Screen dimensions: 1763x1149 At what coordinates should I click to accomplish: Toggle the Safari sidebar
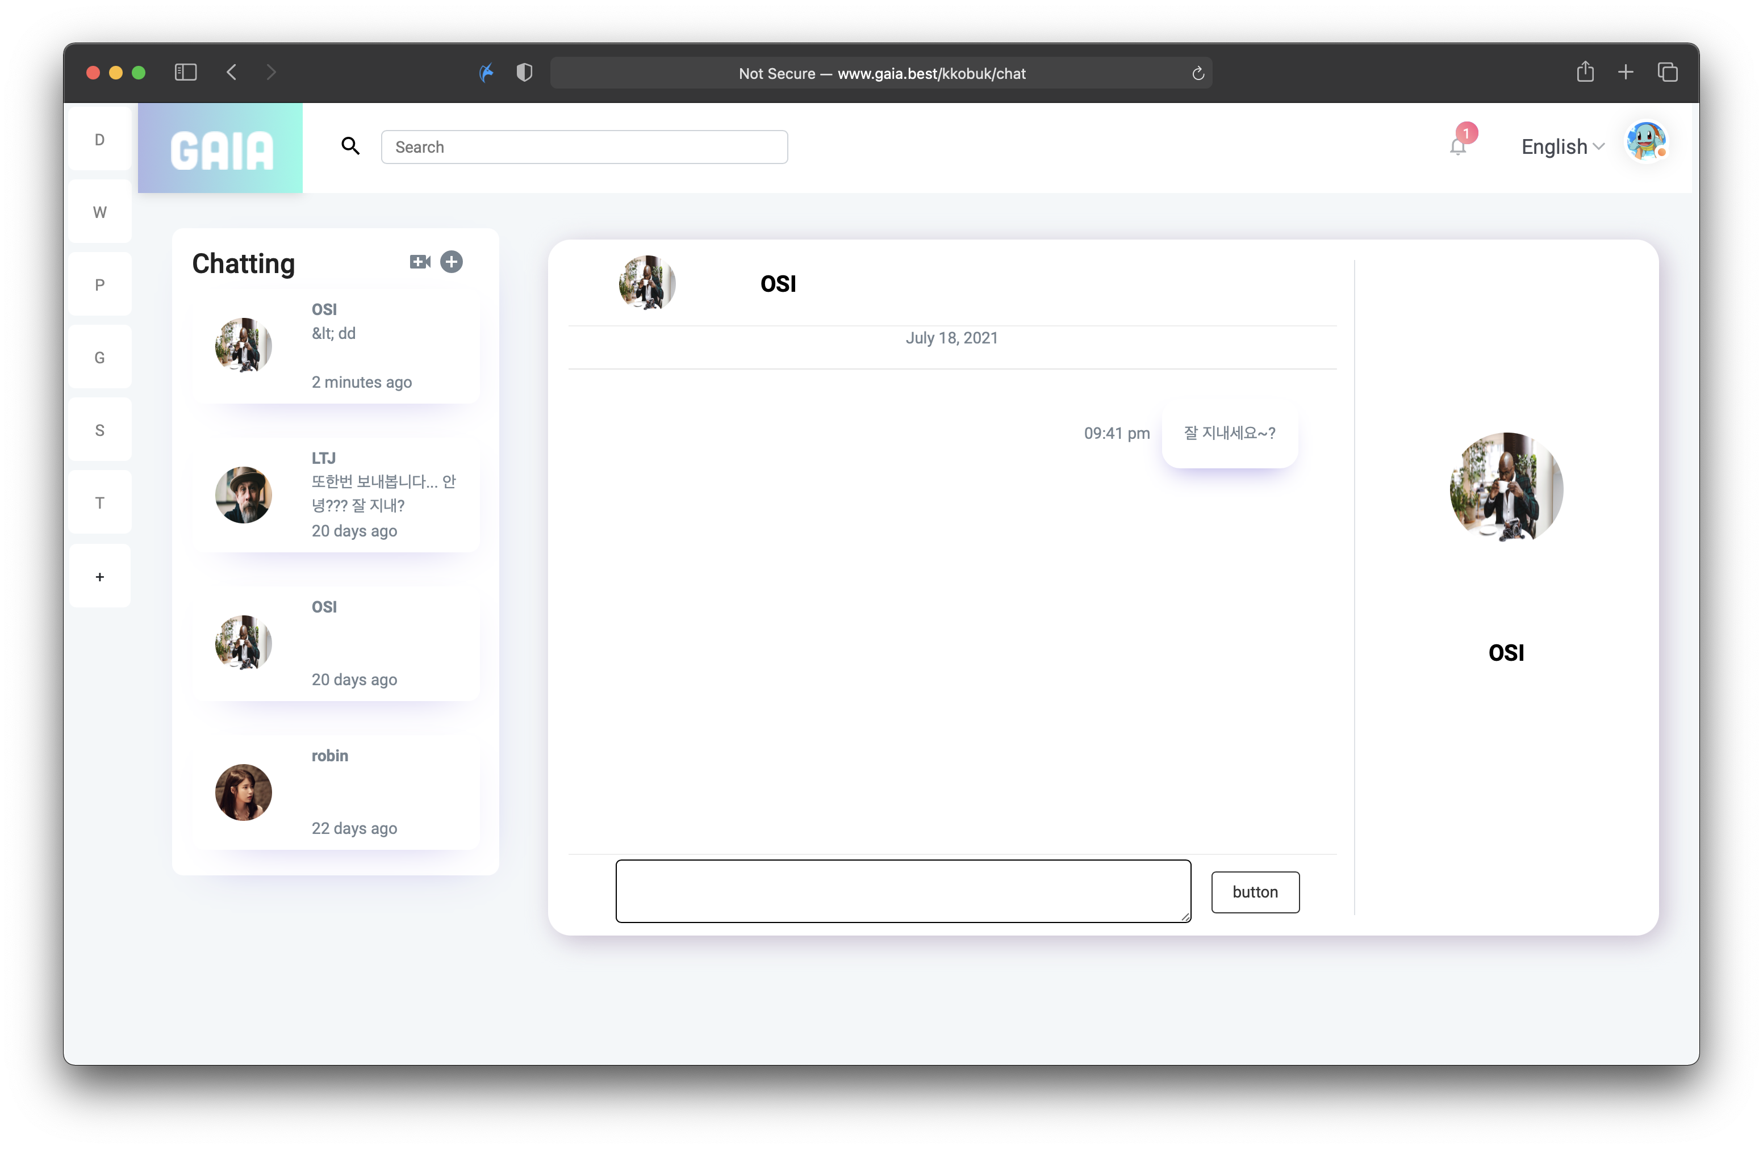click(185, 73)
